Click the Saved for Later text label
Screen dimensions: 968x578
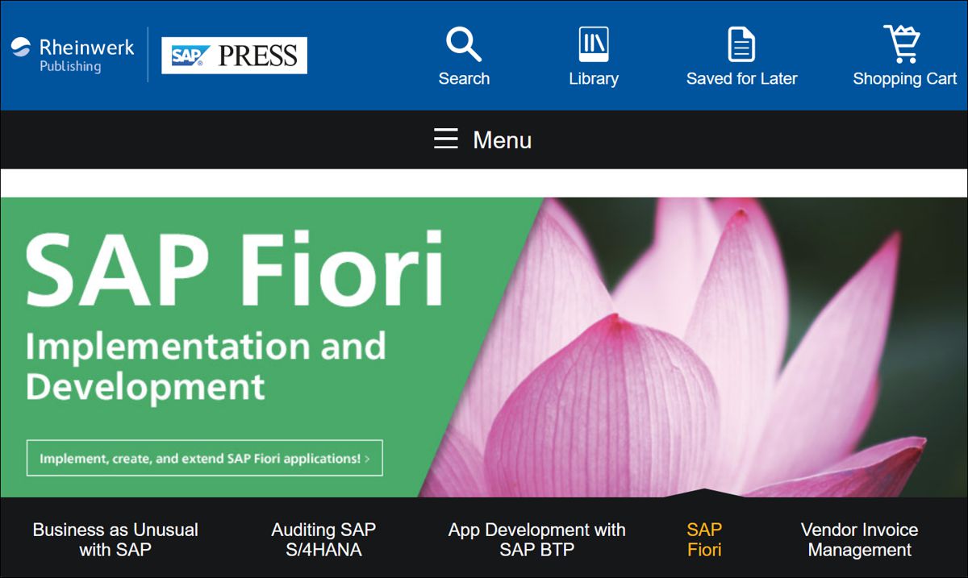(x=741, y=79)
